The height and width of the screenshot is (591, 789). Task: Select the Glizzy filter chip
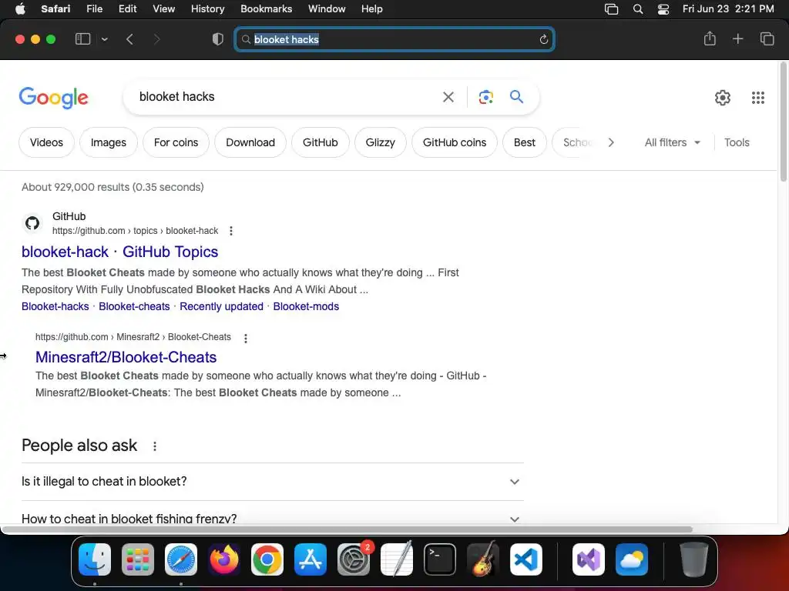380,142
